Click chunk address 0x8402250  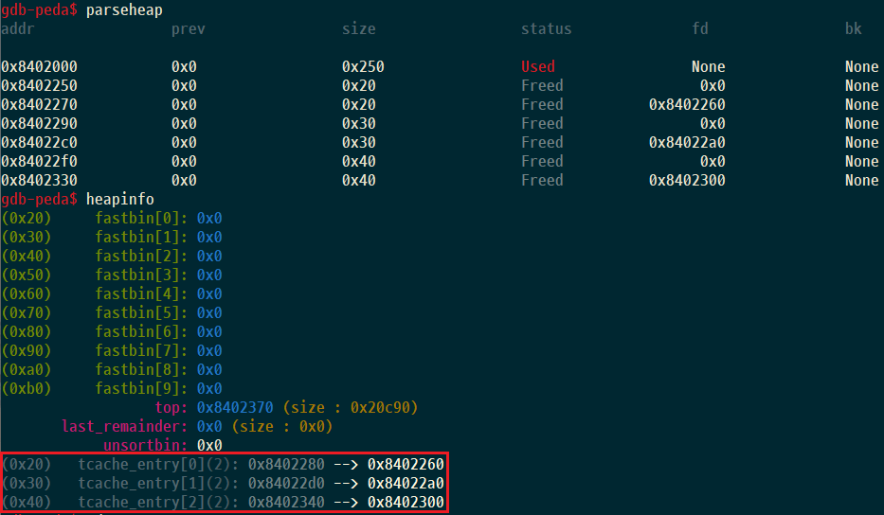40,85
